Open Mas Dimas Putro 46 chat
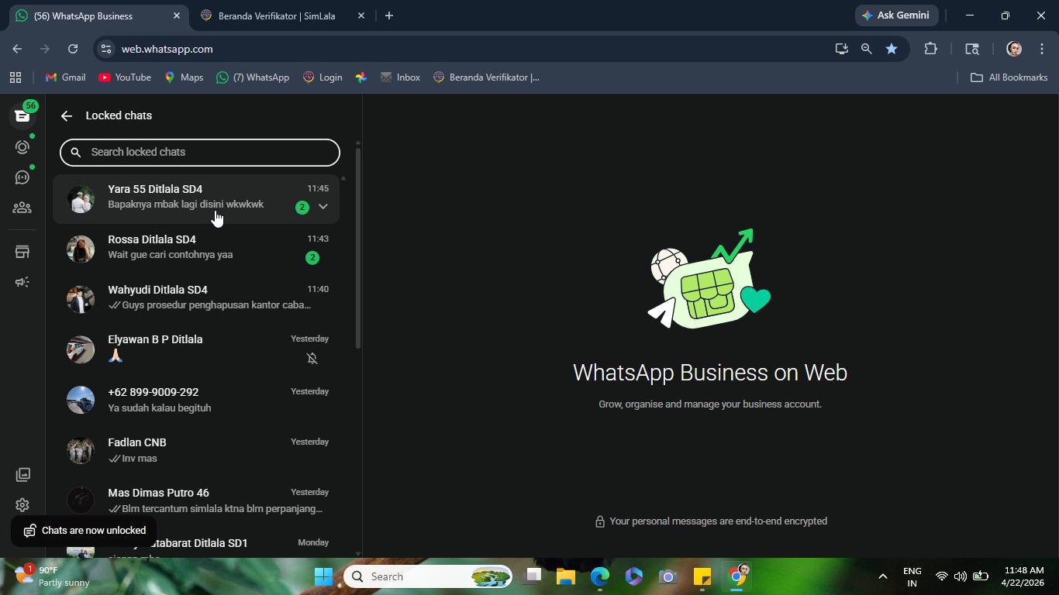Screen dimensions: 1059x595 [x=196, y=500]
